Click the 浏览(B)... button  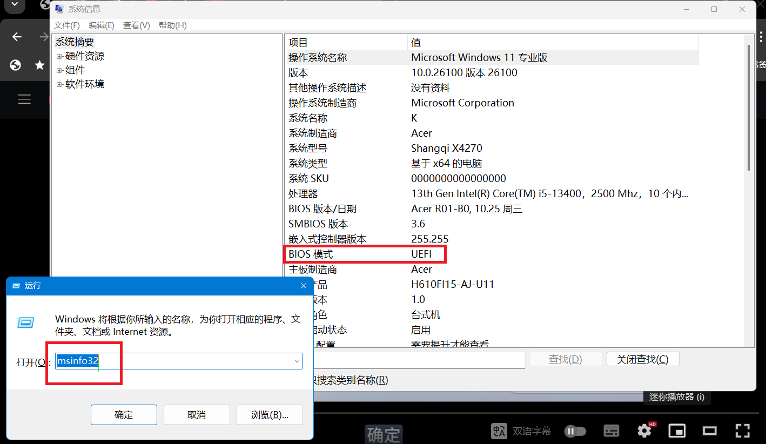tap(270, 415)
